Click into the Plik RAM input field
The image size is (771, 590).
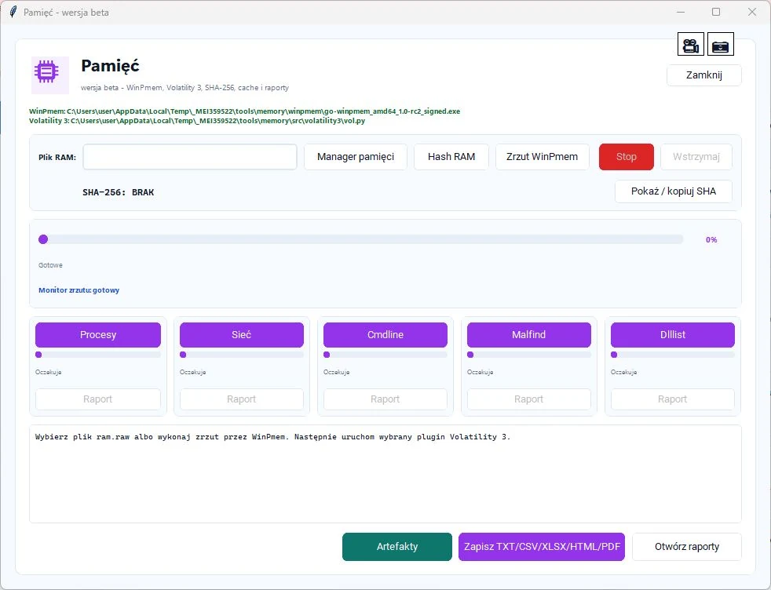[x=190, y=157]
